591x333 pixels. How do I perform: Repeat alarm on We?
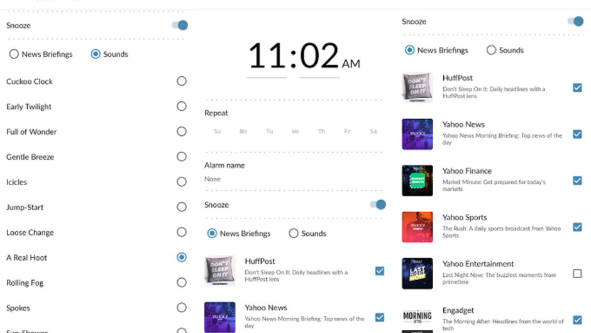coord(295,132)
